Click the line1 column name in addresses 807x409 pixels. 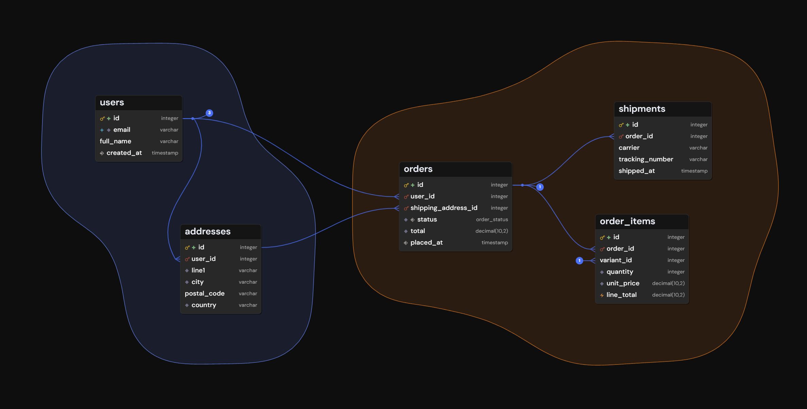(198, 270)
